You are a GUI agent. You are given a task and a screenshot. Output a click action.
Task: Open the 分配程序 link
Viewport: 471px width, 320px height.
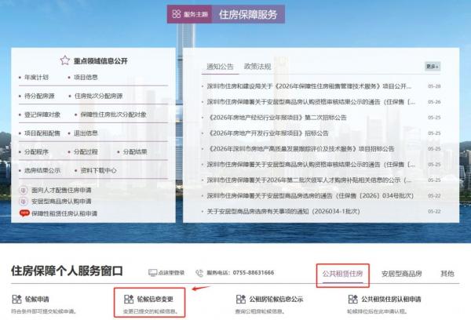36,152
